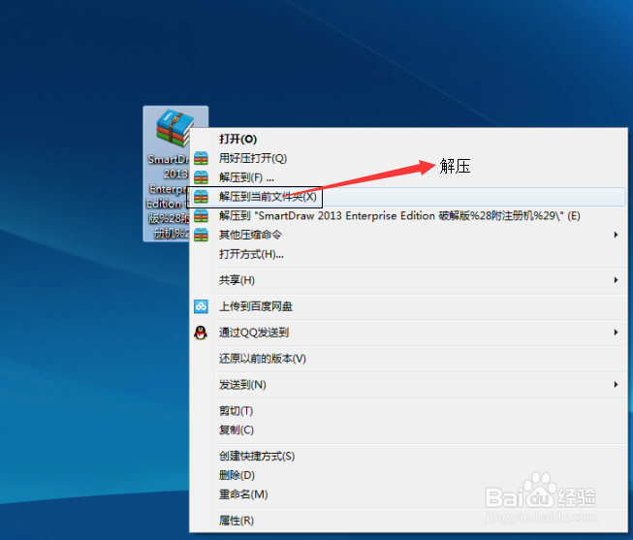
Task: Choose 用好压打开(Q) menu entry
Action: tap(408, 158)
